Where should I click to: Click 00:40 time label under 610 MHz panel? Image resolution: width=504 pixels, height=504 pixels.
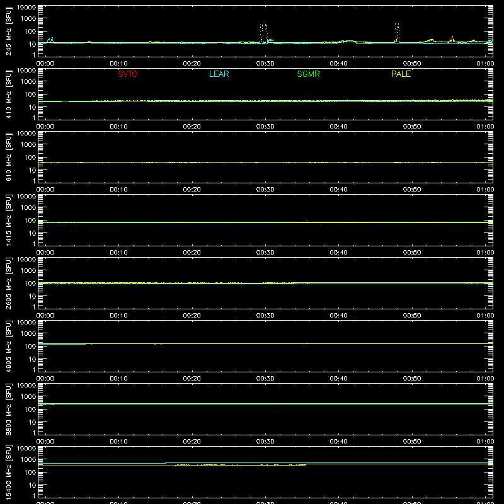(x=338, y=190)
